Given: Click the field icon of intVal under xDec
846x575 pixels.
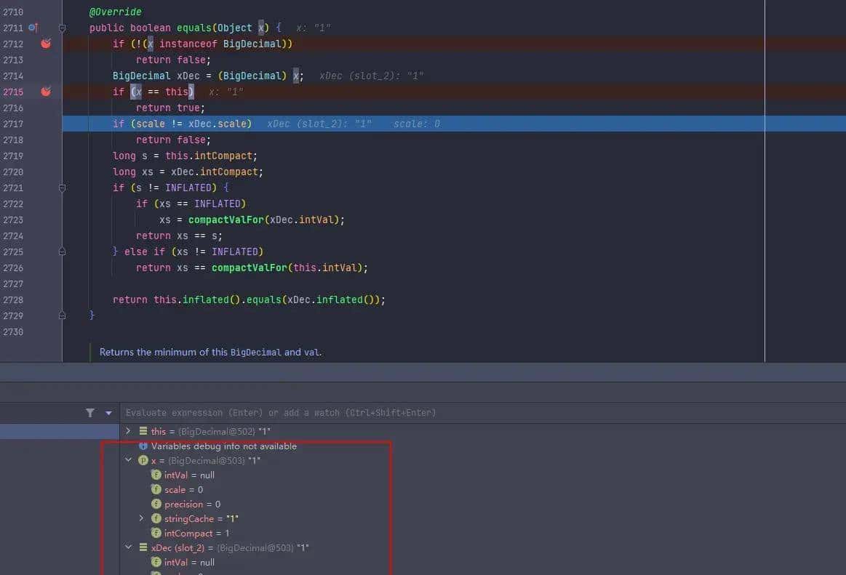Looking at the screenshot, I should tap(156, 562).
